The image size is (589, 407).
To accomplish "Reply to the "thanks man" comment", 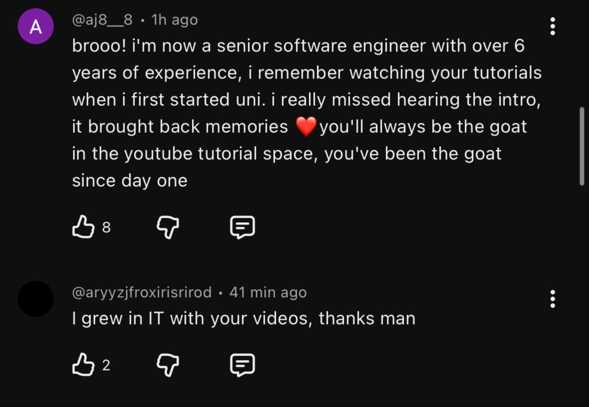I will point(242,366).
